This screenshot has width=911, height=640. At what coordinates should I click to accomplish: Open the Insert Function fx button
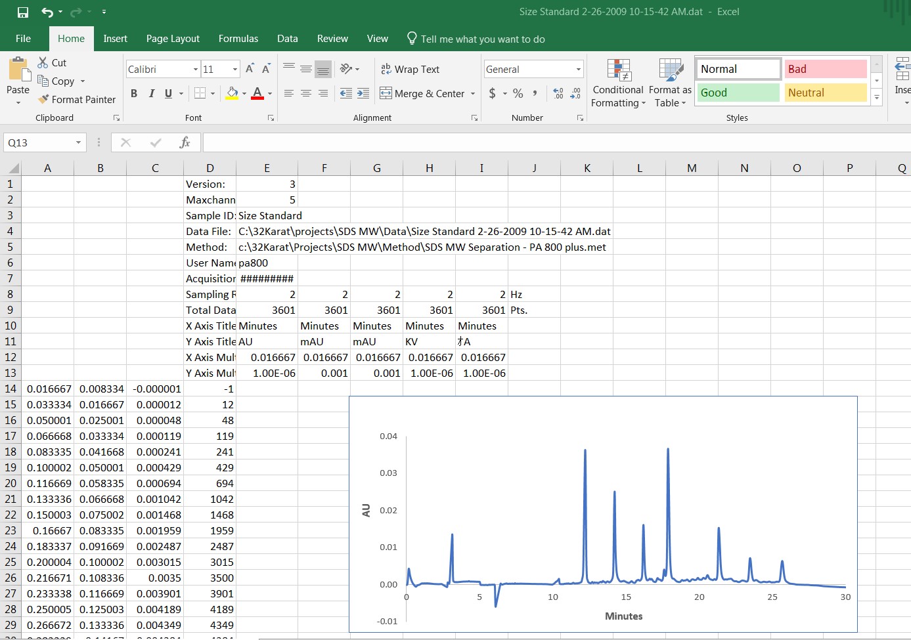point(185,142)
